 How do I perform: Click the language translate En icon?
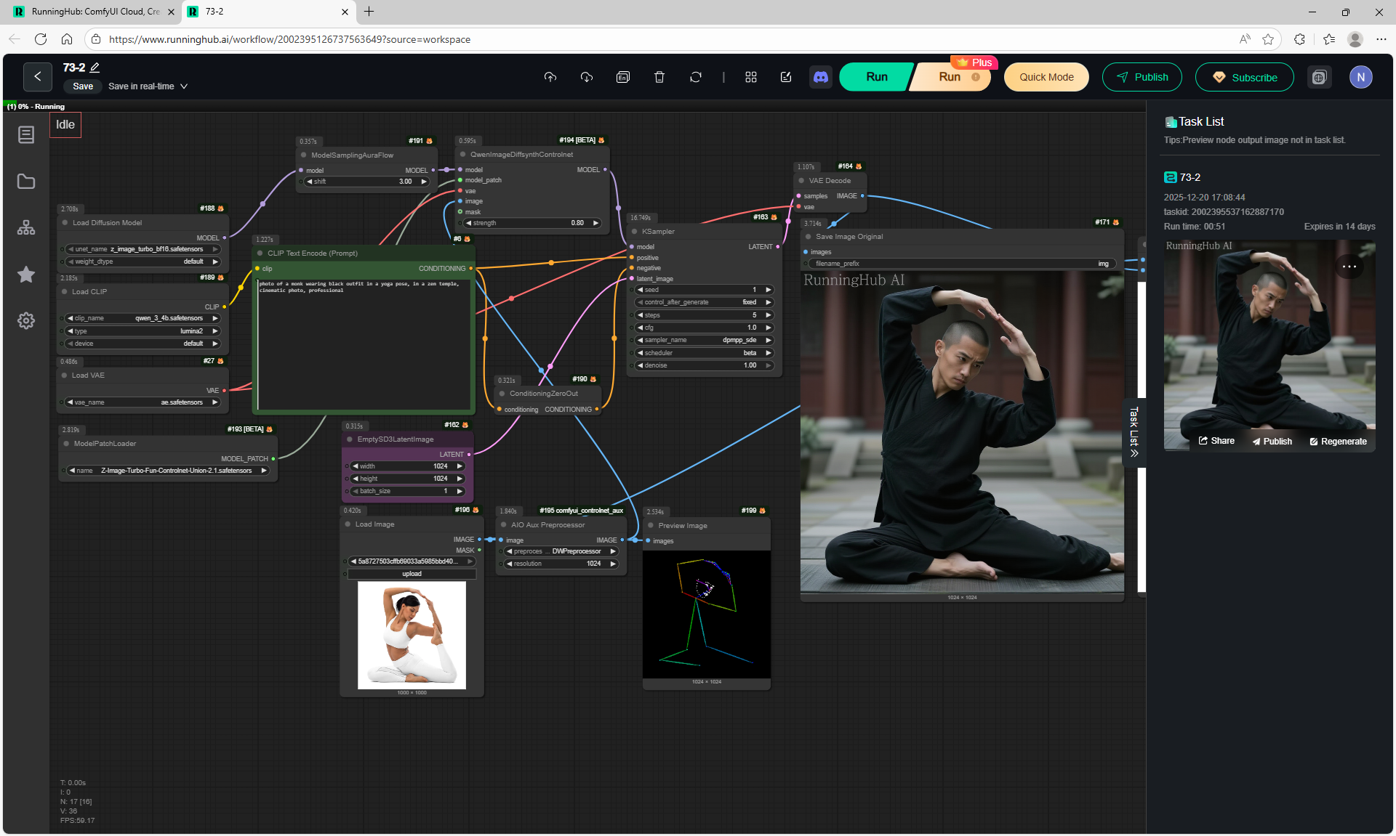click(x=623, y=77)
